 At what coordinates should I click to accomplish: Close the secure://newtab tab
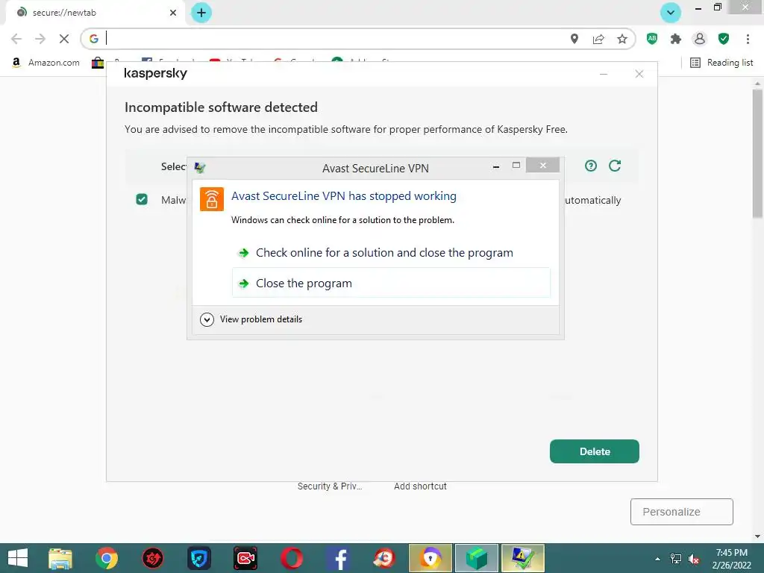[x=173, y=13]
